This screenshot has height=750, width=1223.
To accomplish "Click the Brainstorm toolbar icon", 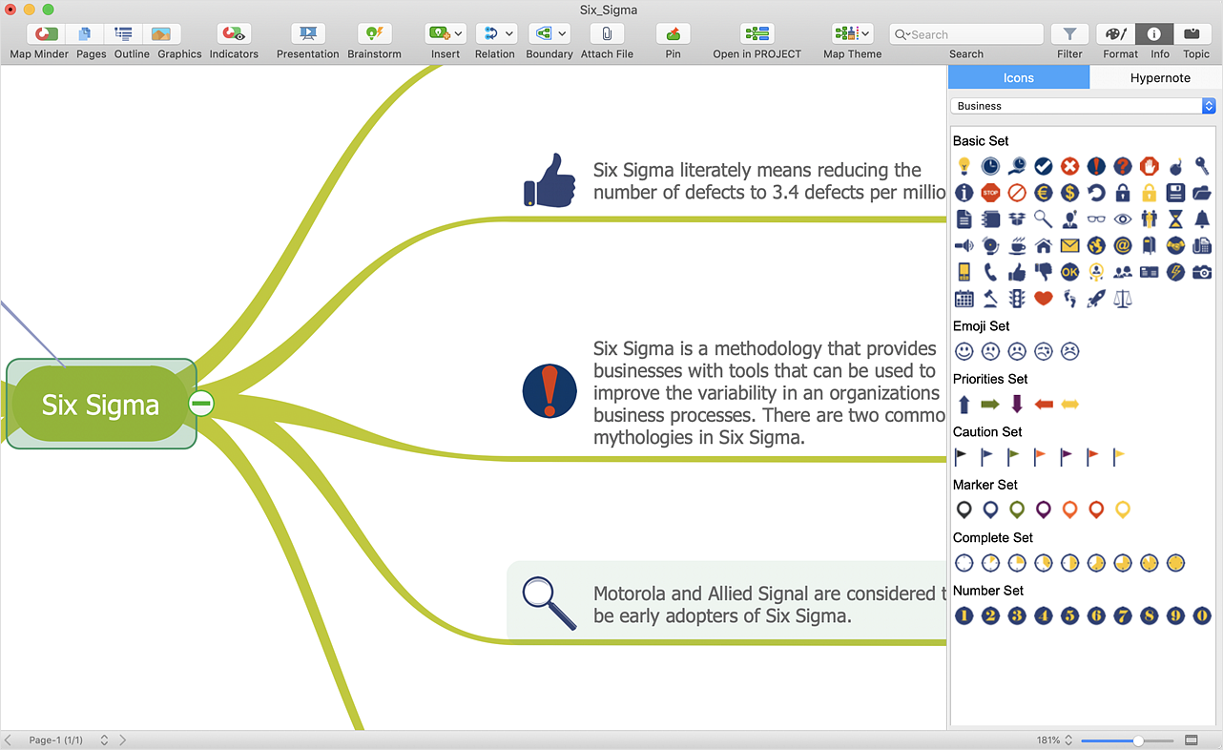I will click(x=374, y=34).
